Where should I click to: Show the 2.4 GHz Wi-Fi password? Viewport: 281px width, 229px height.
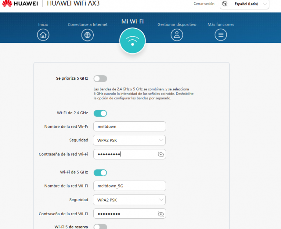click(x=161, y=154)
